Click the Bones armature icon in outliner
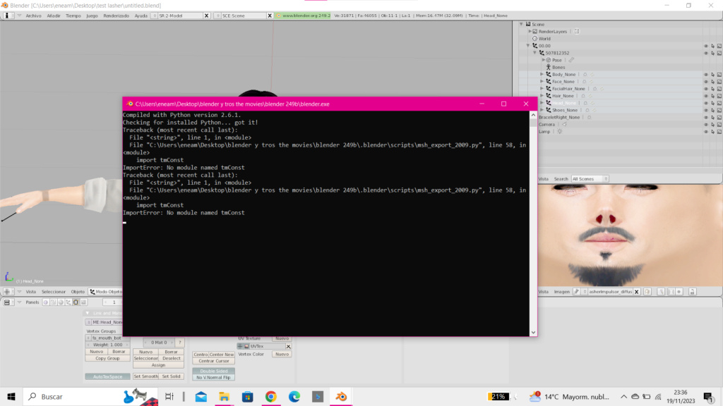Screen dimensions: 723x406 (x=548, y=67)
